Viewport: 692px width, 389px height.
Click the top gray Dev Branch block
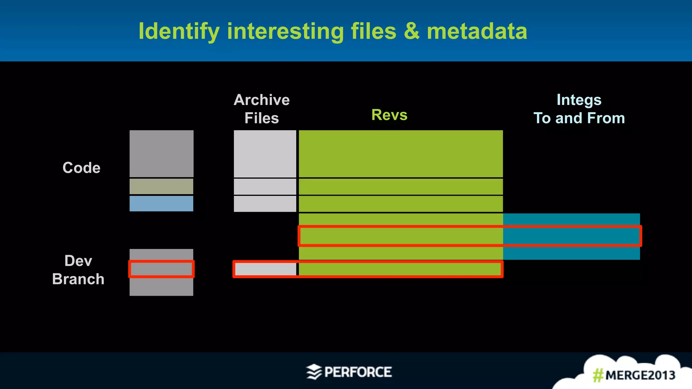(162, 254)
